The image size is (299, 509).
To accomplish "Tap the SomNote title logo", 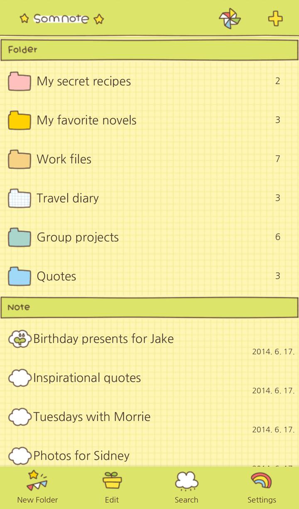I will (x=61, y=19).
